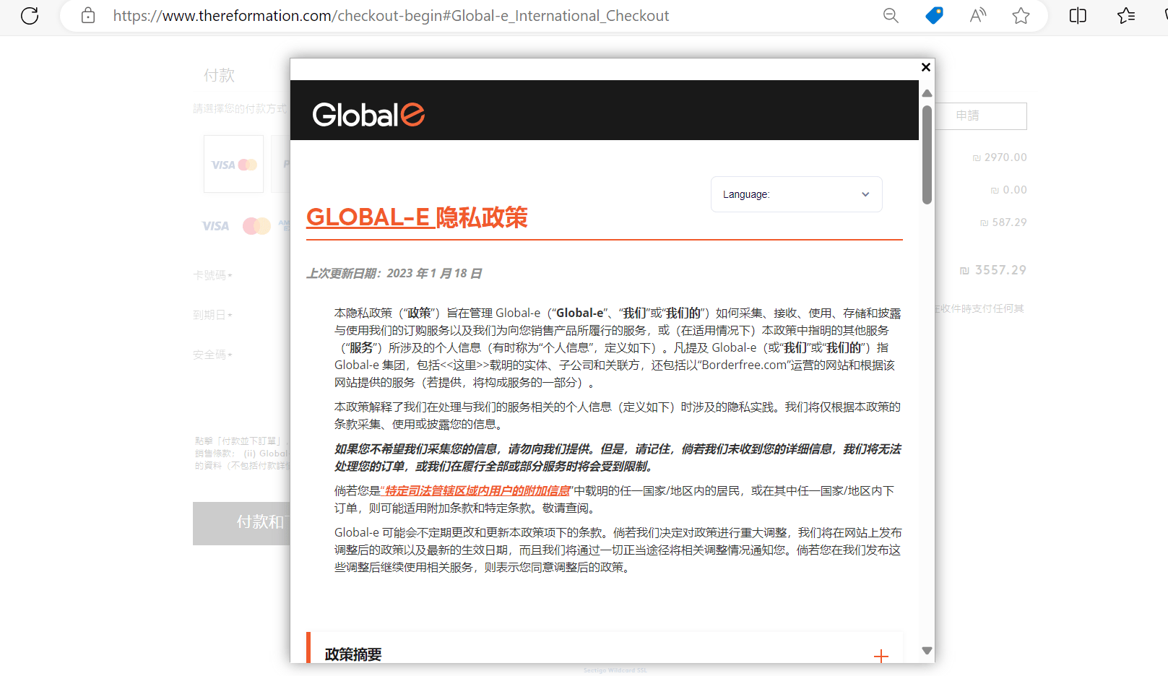Close the Global-e privacy policy popup

click(x=925, y=67)
